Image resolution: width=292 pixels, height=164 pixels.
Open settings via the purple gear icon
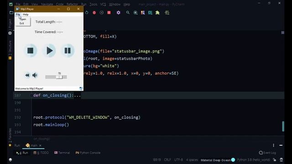pos(119,13)
